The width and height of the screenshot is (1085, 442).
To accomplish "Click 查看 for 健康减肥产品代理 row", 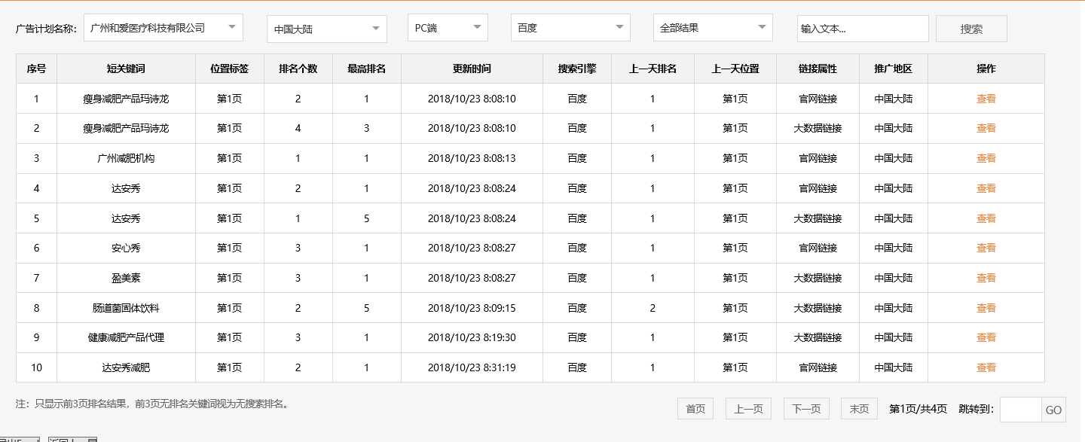I will (x=986, y=337).
